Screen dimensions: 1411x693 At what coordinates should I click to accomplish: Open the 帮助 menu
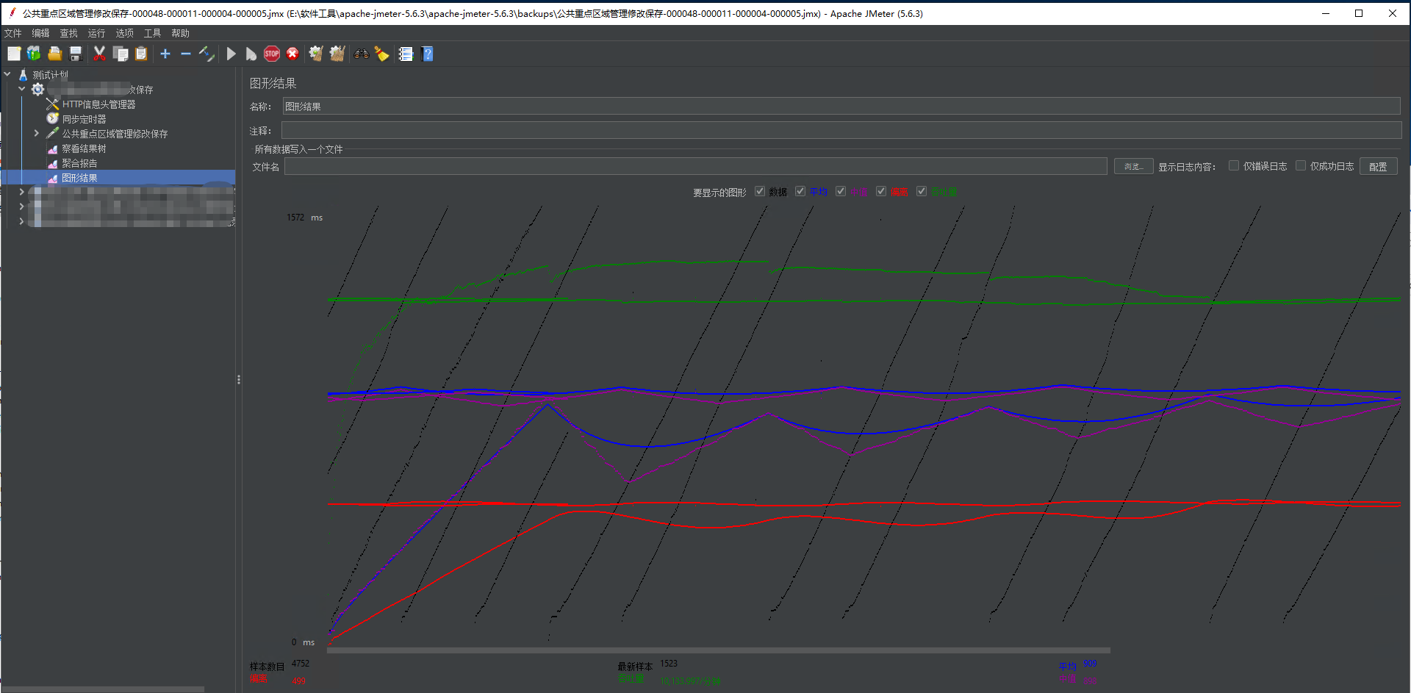click(x=180, y=33)
